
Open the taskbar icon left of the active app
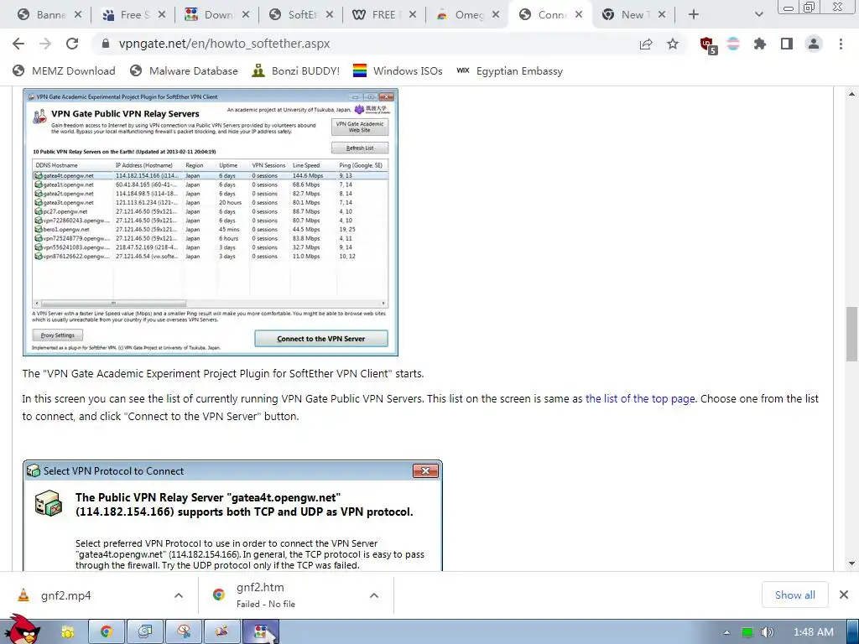point(221,631)
